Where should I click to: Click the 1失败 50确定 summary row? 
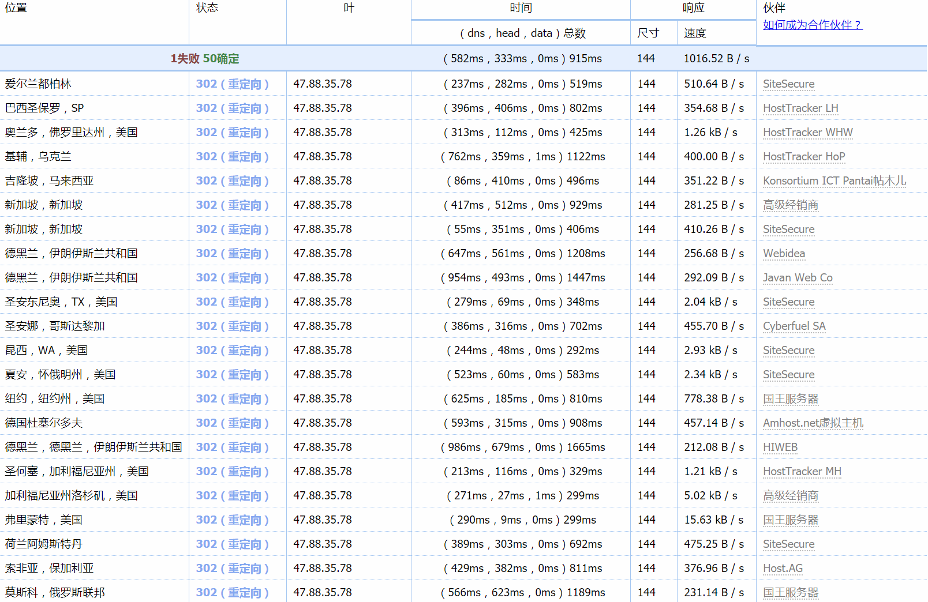(x=204, y=59)
